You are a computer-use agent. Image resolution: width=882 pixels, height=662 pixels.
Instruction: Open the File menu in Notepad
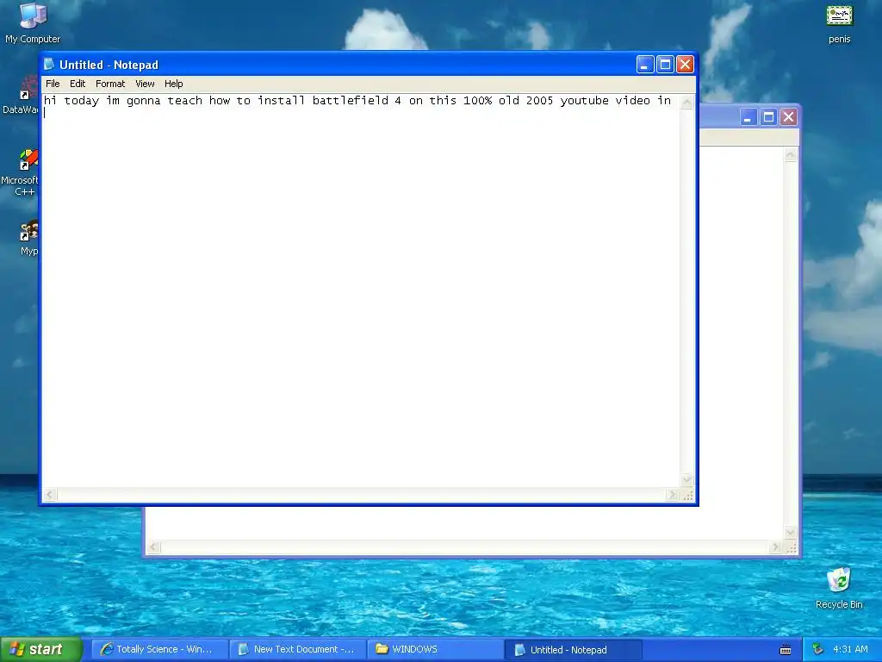[x=53, y=84]
